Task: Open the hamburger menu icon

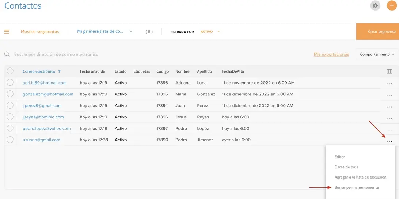Action: tap(7, 32)
